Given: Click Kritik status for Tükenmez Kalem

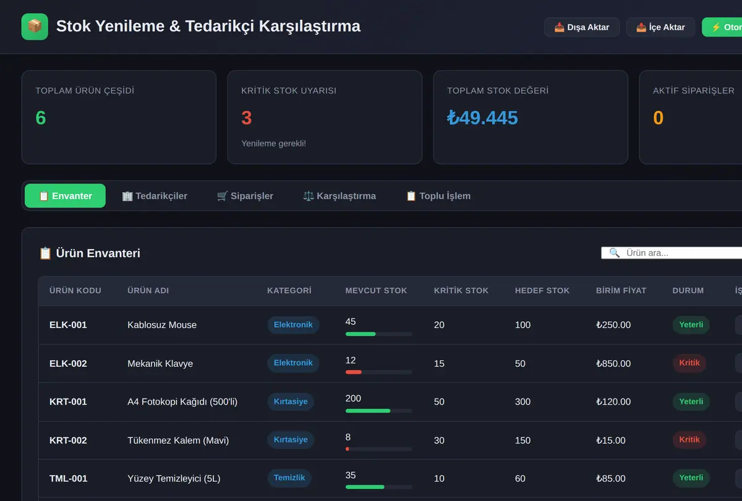Looking at the screenshot, I should [x=689, y=440].
